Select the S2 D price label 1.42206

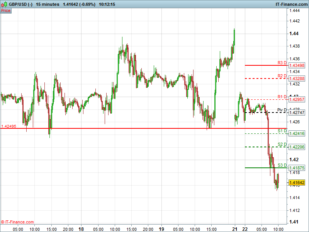click(297, 147)
